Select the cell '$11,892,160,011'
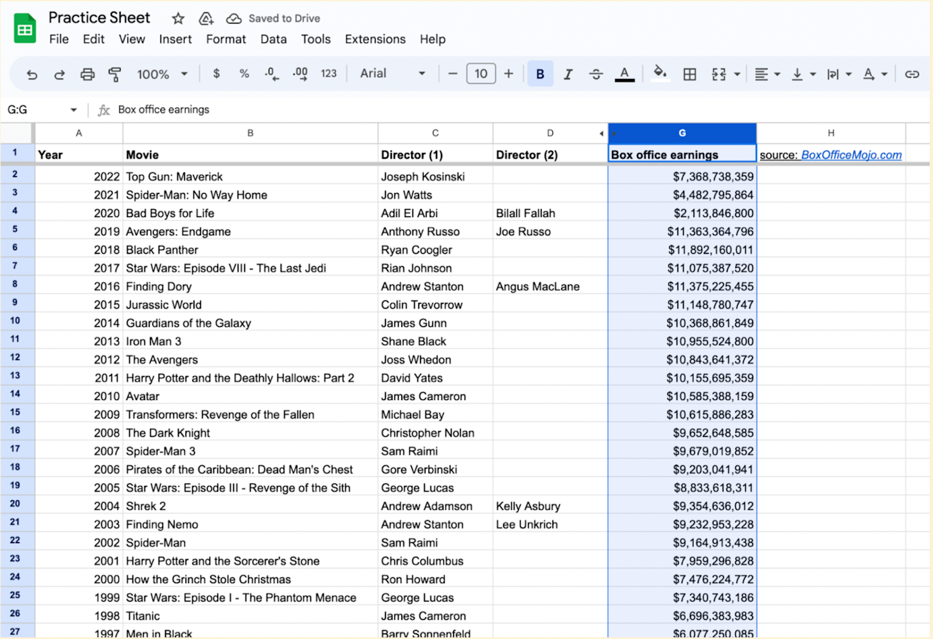 [x=682, y=250]
